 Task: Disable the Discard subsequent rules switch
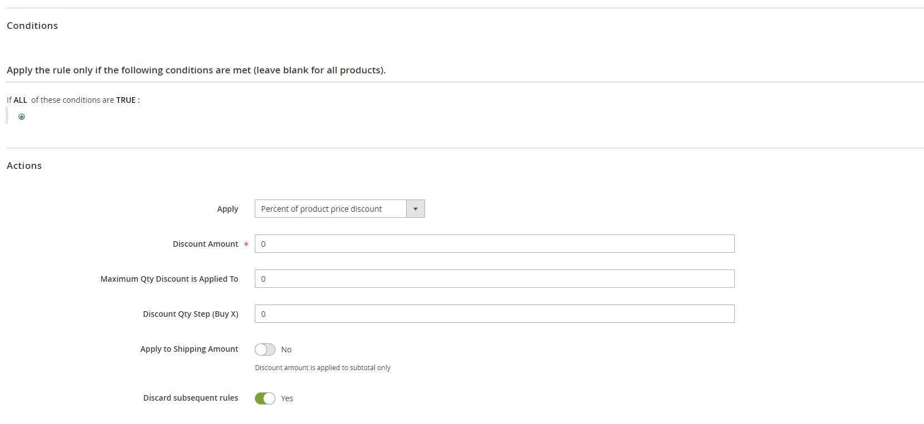[265, 398]
